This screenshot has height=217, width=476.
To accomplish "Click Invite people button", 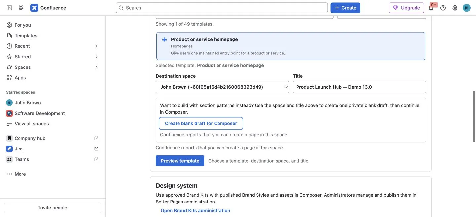I will [x=53, y=208].
